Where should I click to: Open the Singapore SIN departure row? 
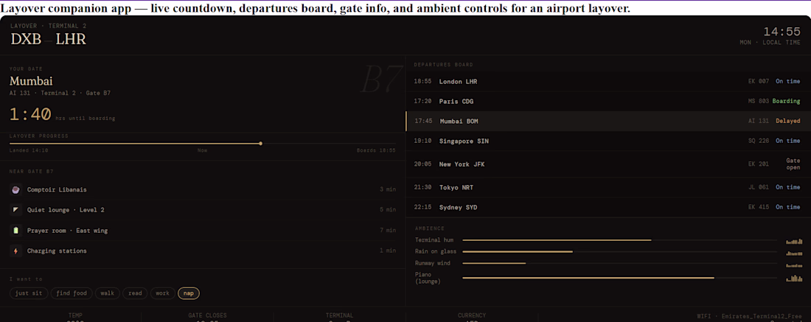tap(608, 141)
